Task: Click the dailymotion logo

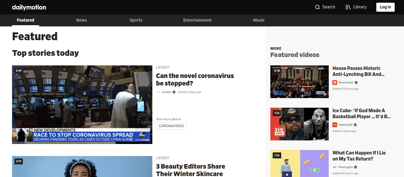Action: click(29, 7)
